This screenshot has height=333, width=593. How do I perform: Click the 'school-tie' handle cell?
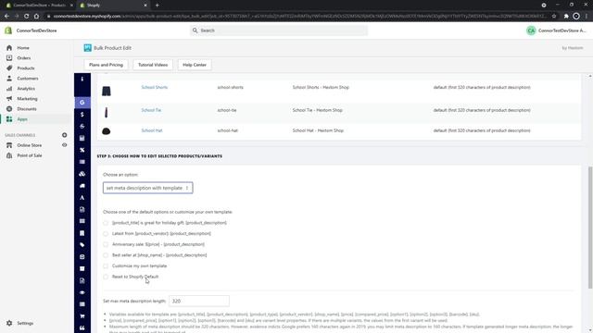tap(227, 110)
